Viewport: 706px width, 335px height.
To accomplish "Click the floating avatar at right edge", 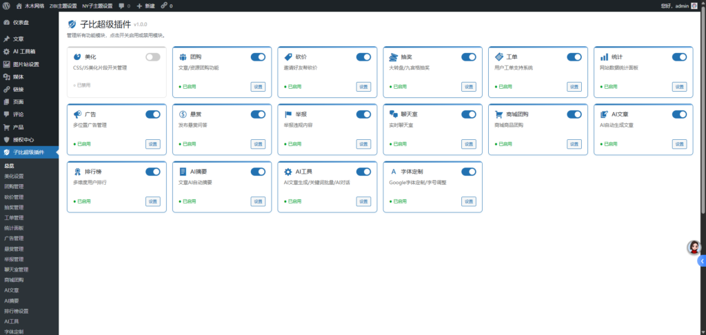I will [694, 247].
